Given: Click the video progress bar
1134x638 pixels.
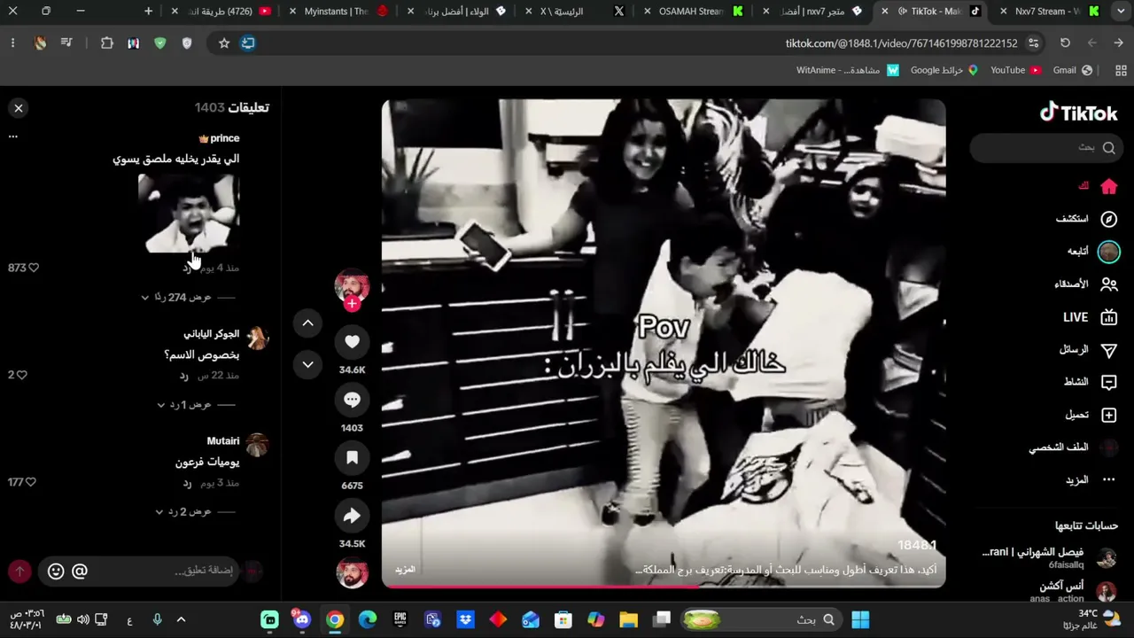Looking at the screenshot, I should (664, 586).
